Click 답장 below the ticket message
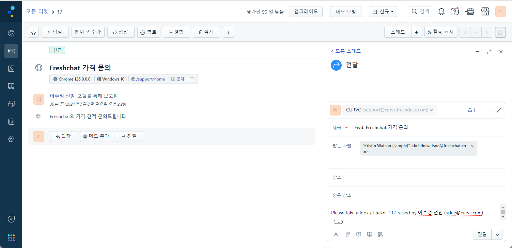This screenshot has height=248, width=512. [63, 136]
